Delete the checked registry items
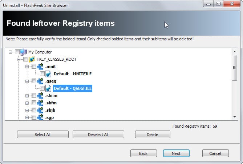Viewport: 243px width, 164px height. tap(153, 135)
